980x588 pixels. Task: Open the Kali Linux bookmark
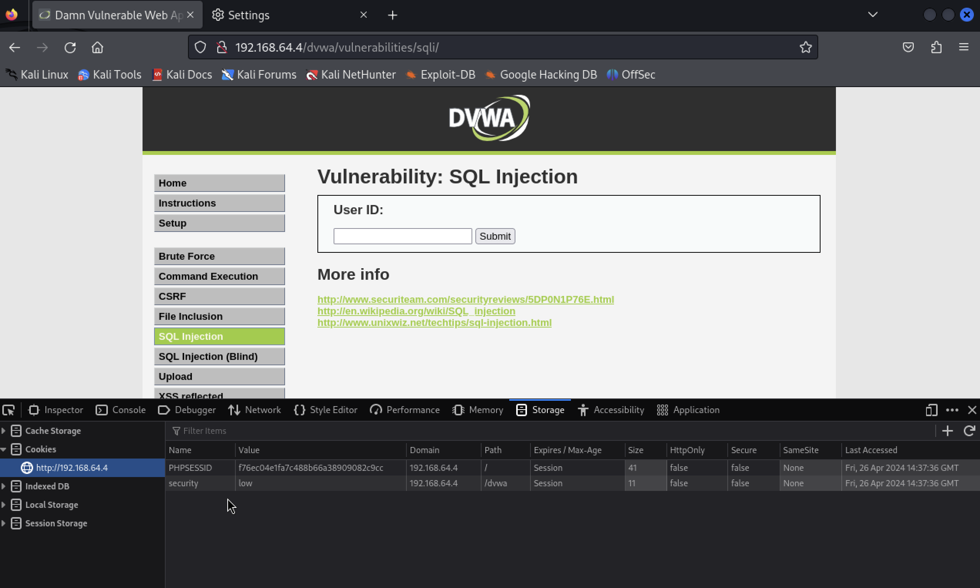37,74
